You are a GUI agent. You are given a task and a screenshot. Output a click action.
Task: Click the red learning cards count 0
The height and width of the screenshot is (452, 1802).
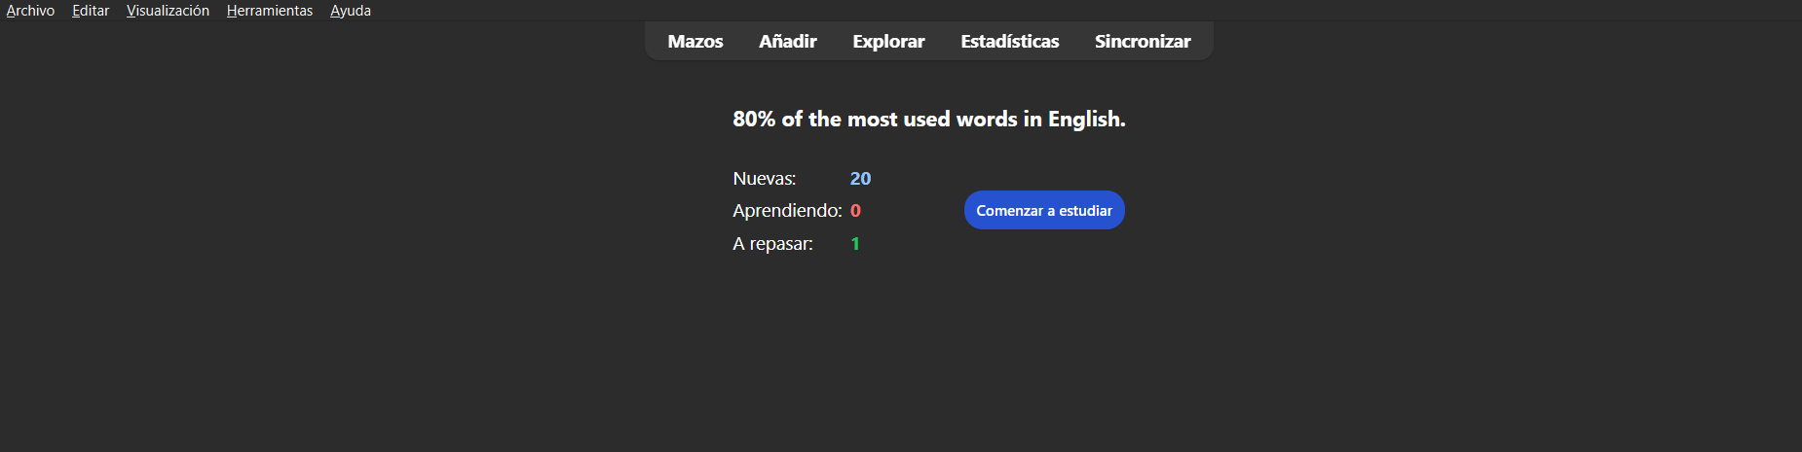[x=855, y=211]
